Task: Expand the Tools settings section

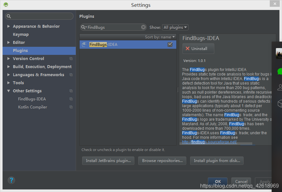Action: tap(8, 83)
